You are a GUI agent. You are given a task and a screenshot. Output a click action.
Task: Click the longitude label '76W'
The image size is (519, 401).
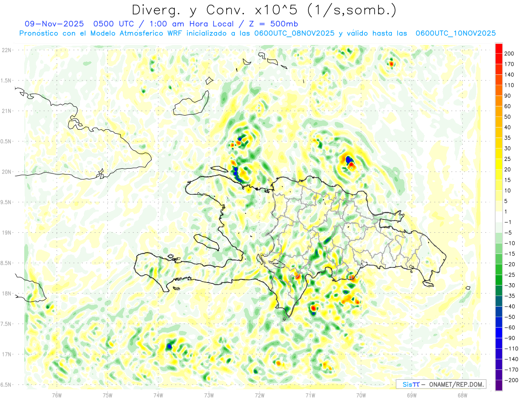[57, 395]
